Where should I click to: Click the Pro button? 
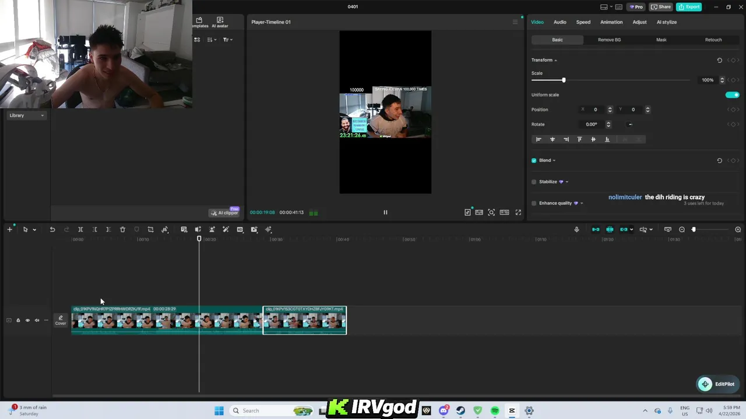[x=636, y=7]
